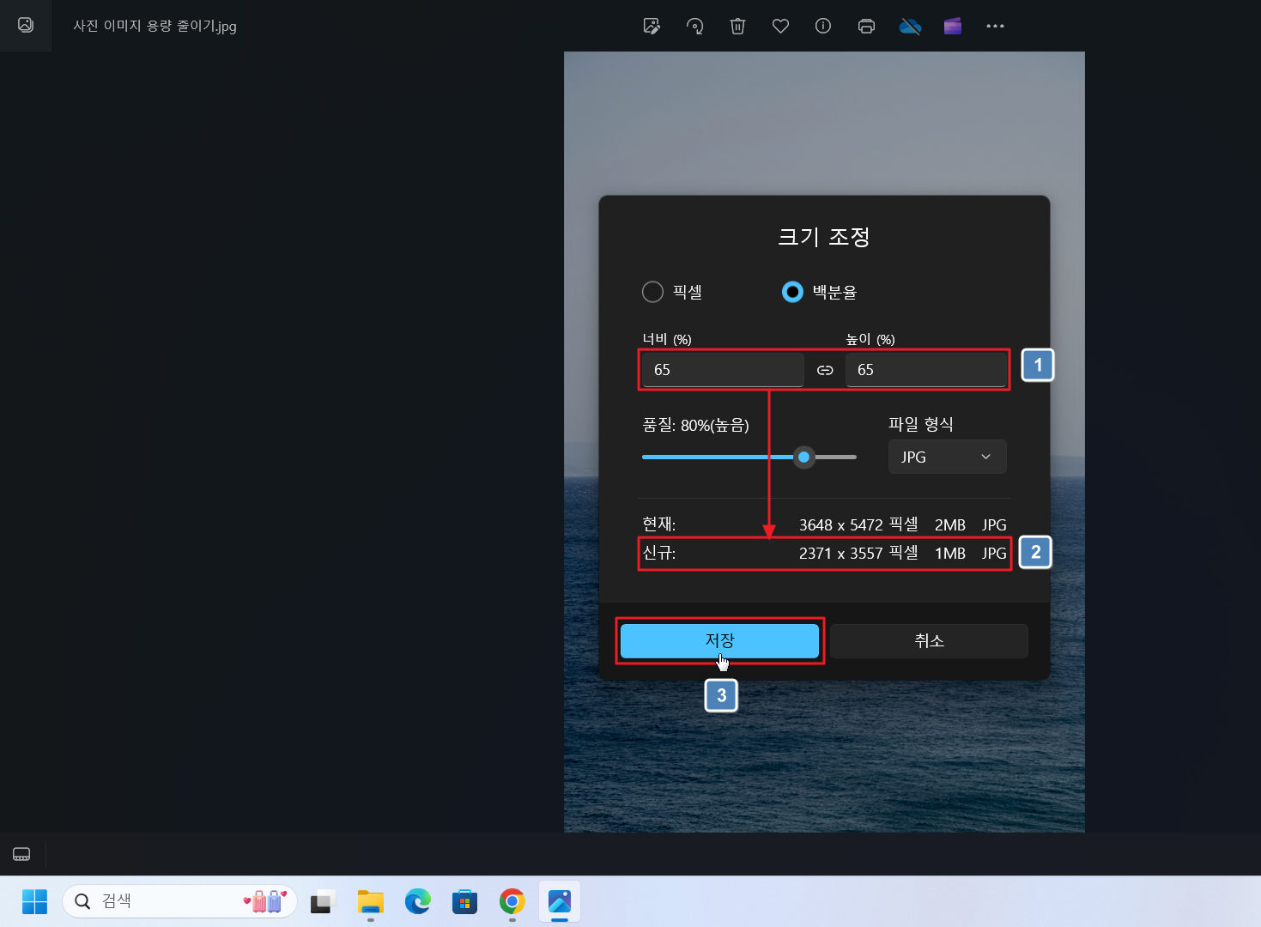This screenshot has width=1261, height=927.
Task: Click the Photos app icon at top-left
Action: pos(26,25)
